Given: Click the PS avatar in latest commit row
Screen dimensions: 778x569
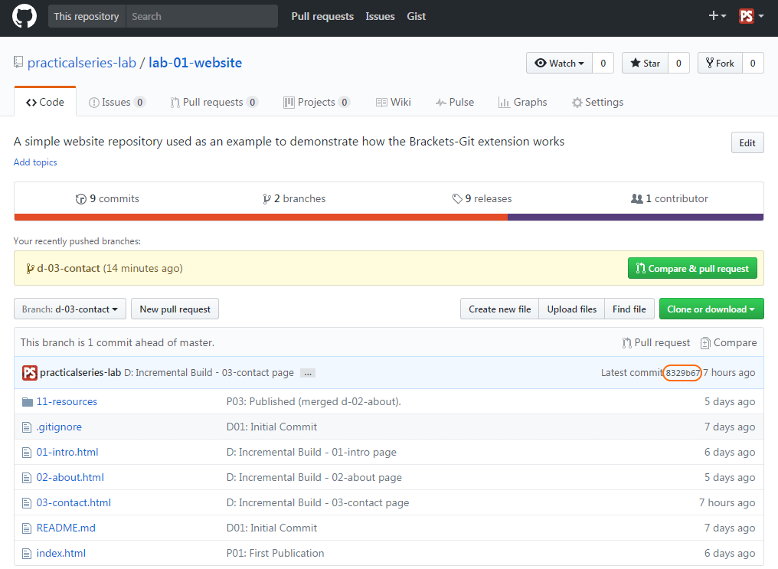Looking at the screenshot, I should tap(30, 372).
